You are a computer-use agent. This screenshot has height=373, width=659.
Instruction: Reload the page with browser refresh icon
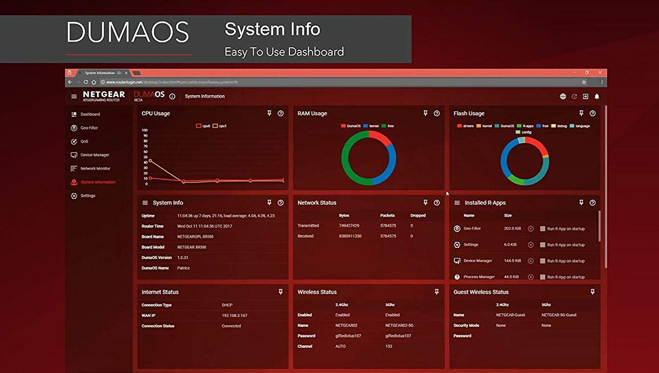tap(86, 82)
